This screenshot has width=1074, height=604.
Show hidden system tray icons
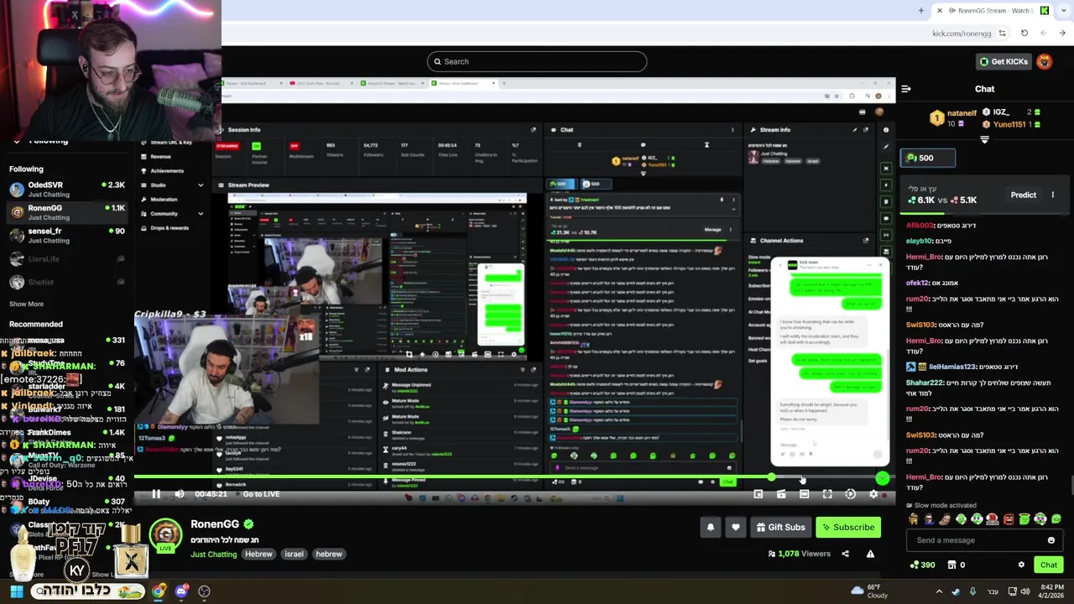(x=939, y=591)
